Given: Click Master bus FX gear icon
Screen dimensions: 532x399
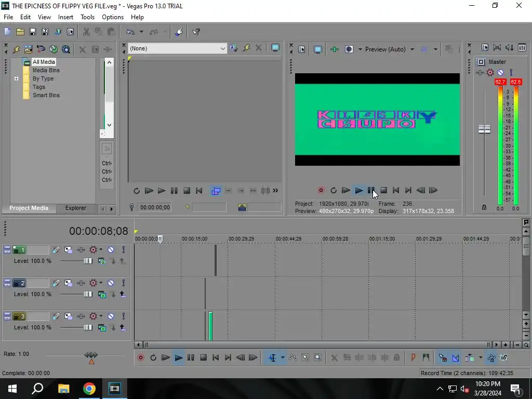Looking at the screenshot, I should pos(490,72).
